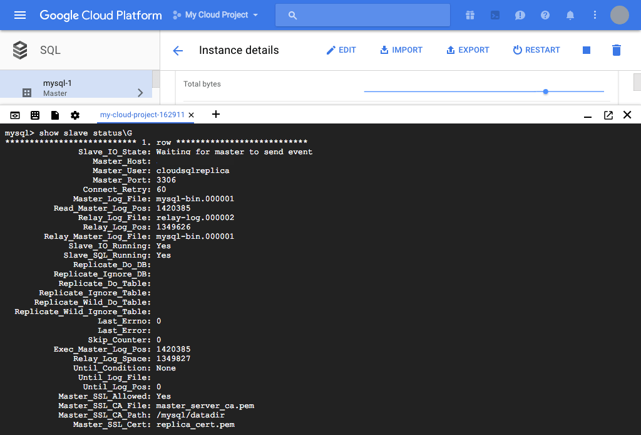Image resolution: width=641 pixels, height=435 pixels.
Task: Open the Cloud Shell file editor icon
Action: 55,115
